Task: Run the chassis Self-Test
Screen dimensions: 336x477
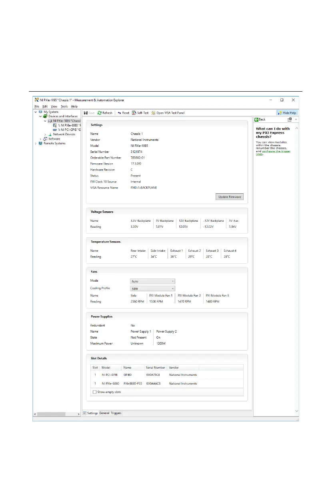Action: [x=140, y=113]
